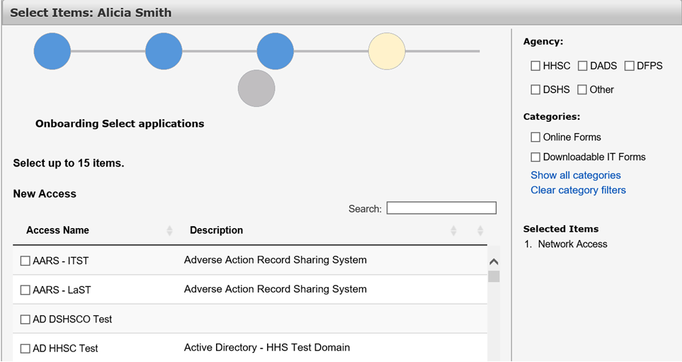Screen dimensions: 682x362
Task: Select the AARS - ITST access checkbox
Action: tap(25, 261)
